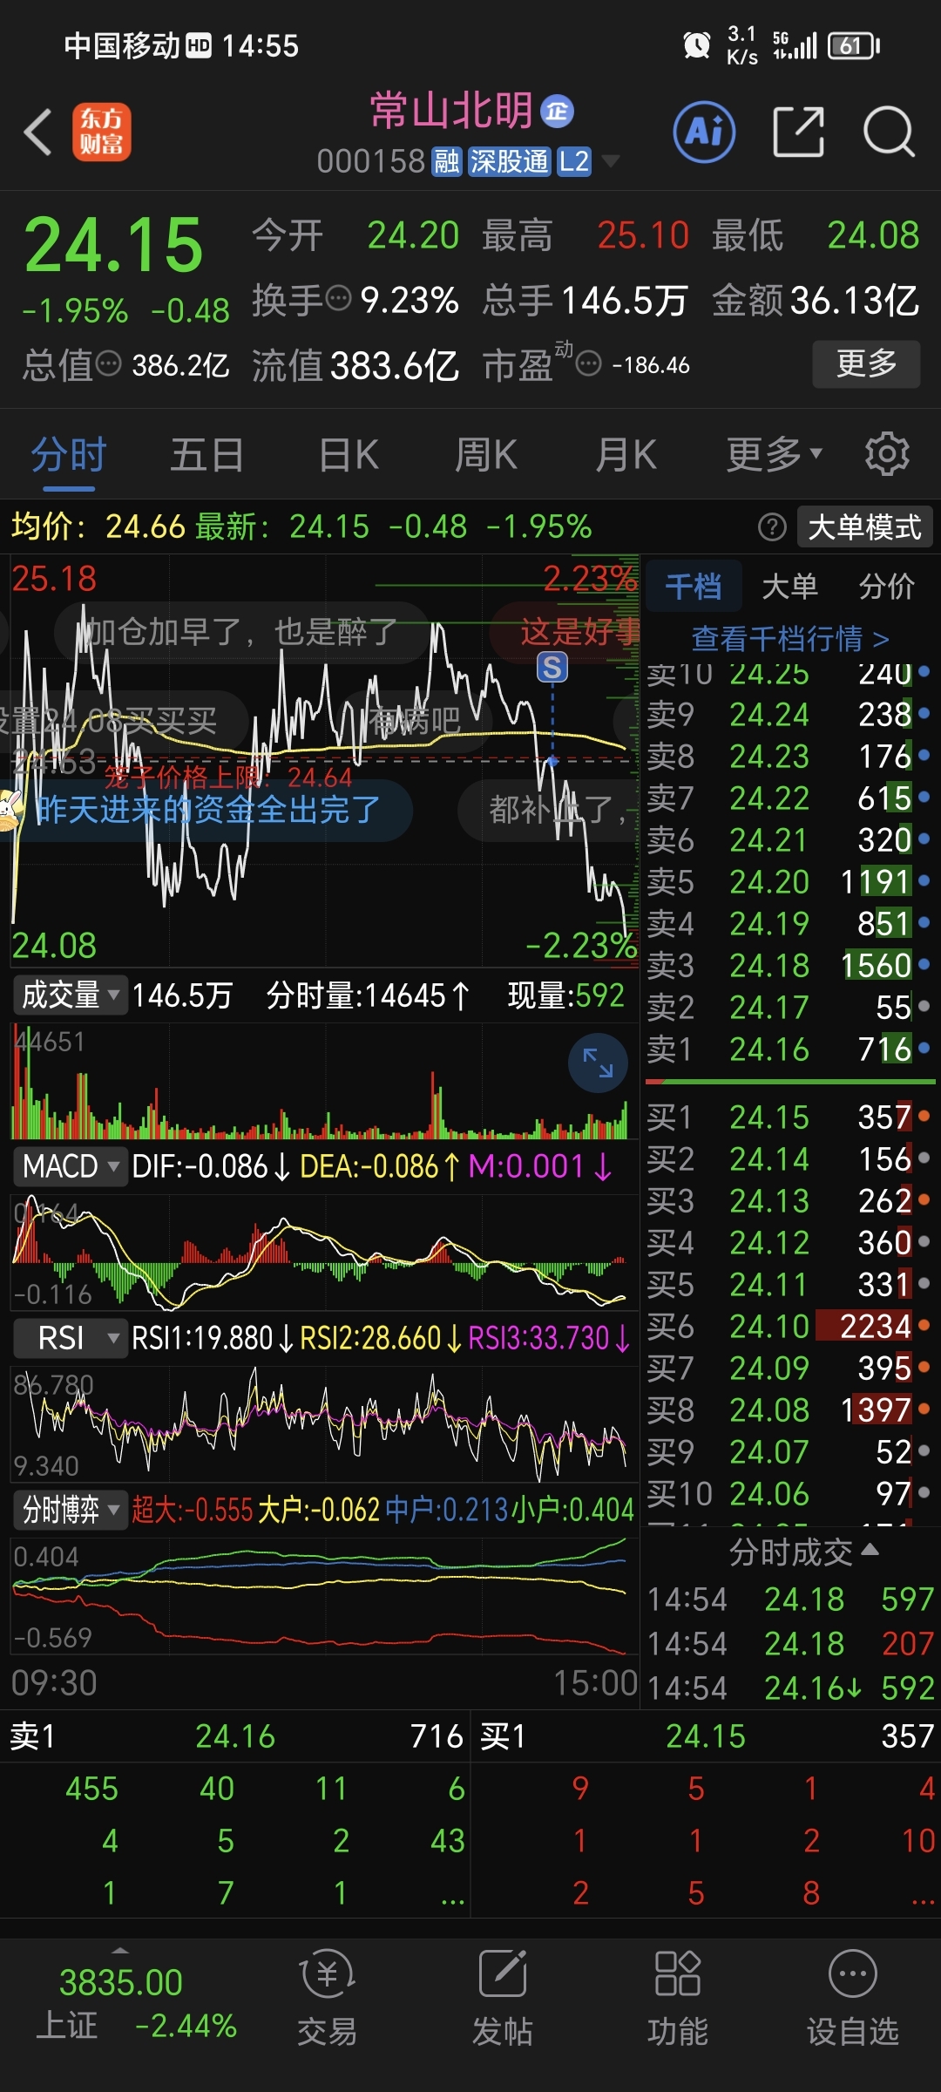Tap comment bubble 加仓加早了，也是醉了
The height and width of the screenshot is (2092, 941).
click(x=240, y=631)
